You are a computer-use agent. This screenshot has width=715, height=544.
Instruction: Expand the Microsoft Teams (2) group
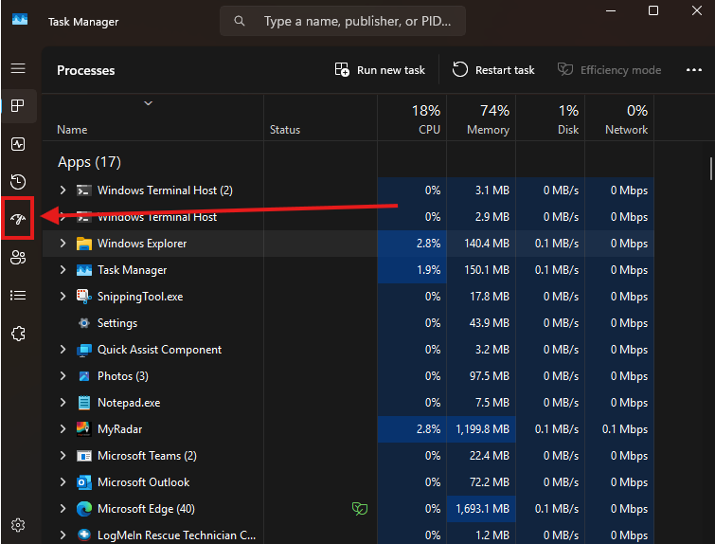[63, 456]
